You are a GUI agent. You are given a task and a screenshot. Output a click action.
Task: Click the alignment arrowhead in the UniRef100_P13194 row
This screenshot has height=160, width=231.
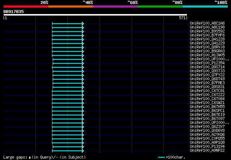point(83,147)
